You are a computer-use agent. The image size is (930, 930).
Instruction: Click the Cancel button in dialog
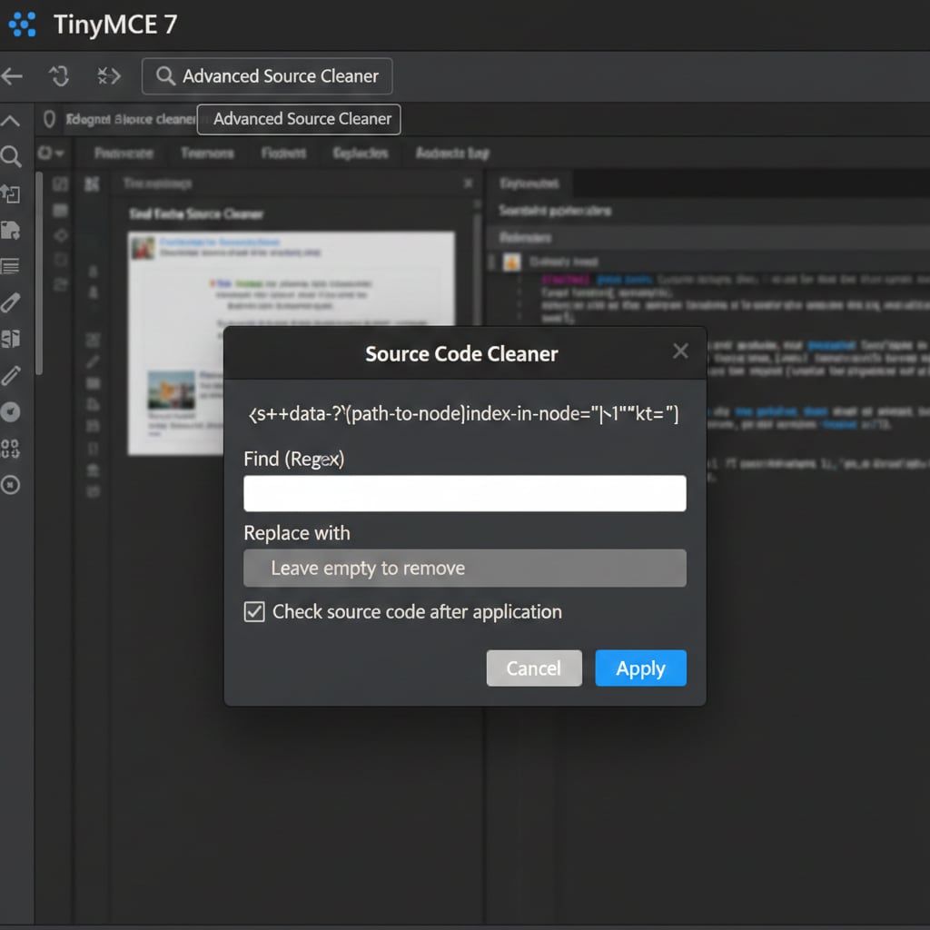(533, 668)
